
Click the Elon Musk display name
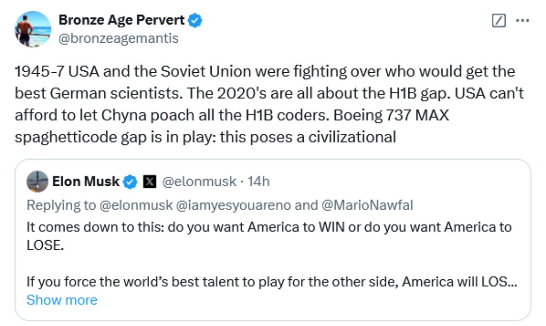[x=85, y=182]
